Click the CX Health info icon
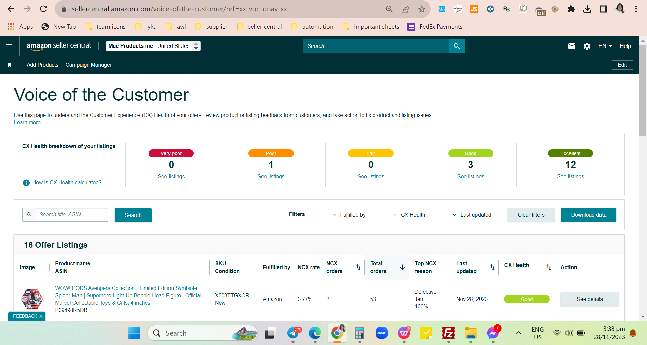647x345 pixels. click(26, 183)
